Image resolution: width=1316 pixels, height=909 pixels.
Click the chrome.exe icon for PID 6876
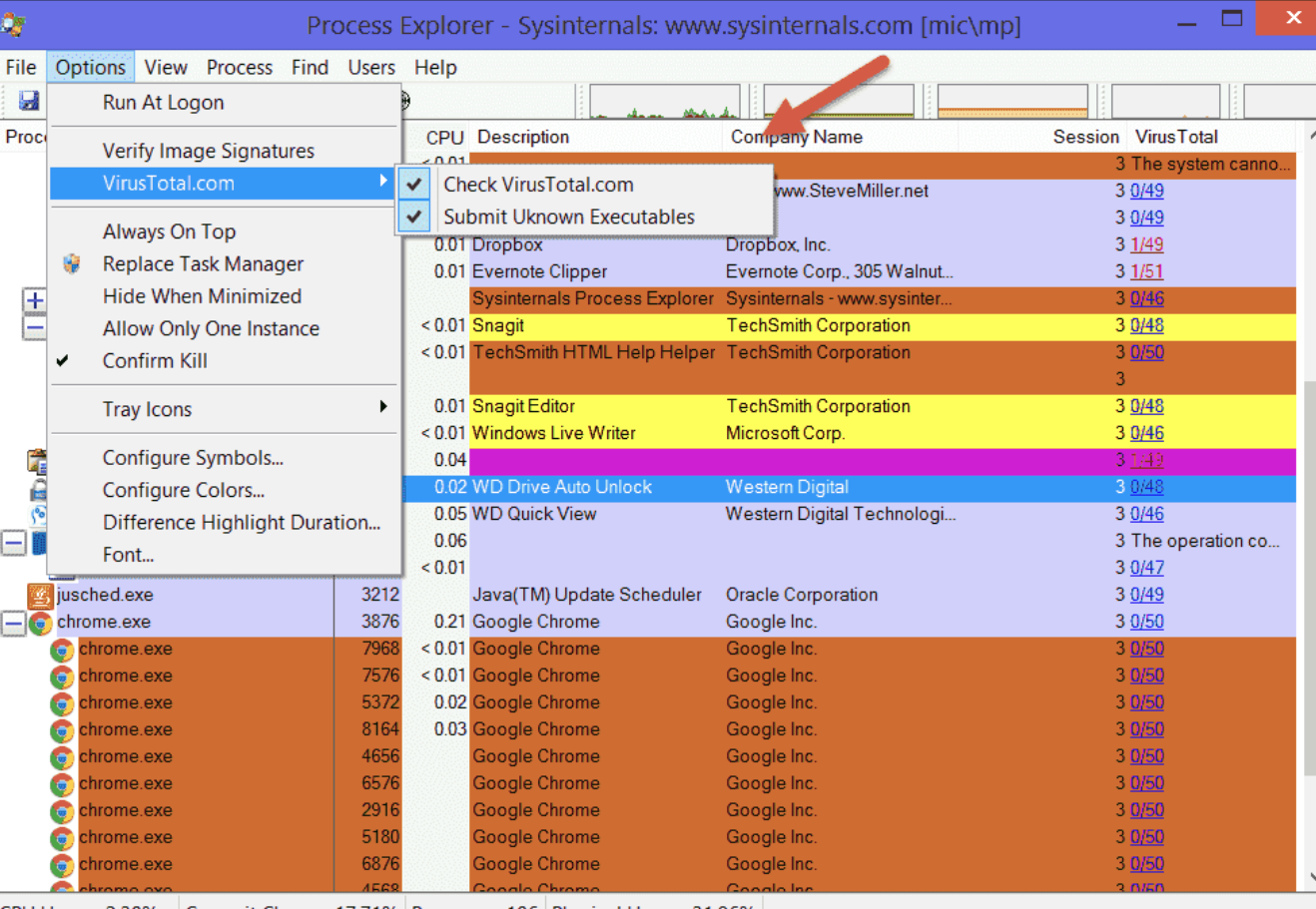tap(62, 865)
